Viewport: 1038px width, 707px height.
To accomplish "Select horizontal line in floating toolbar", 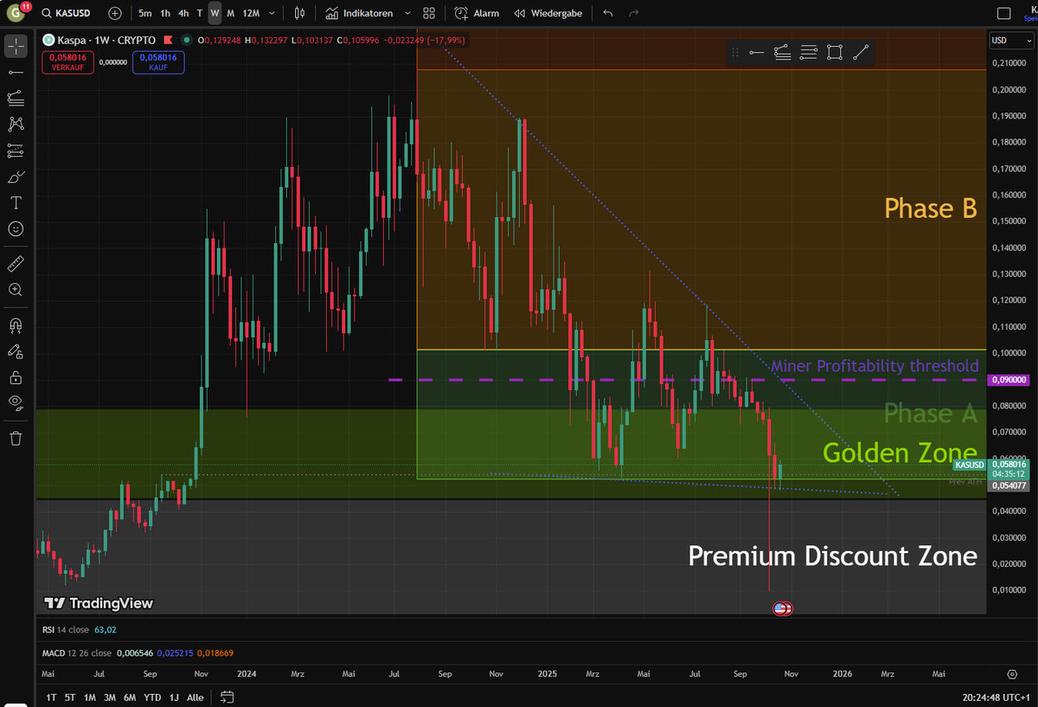I will point(757,53).
